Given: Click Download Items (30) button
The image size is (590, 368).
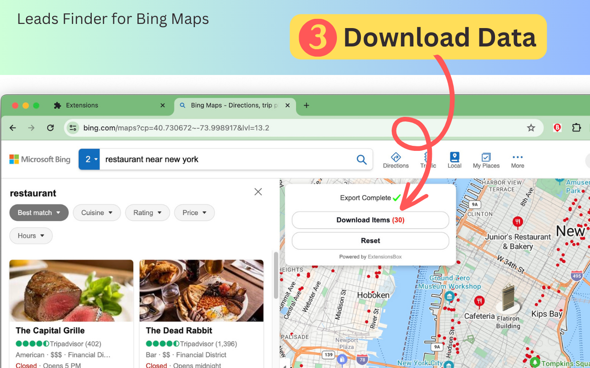Looking at the screenshot, I should coord(371,220).
